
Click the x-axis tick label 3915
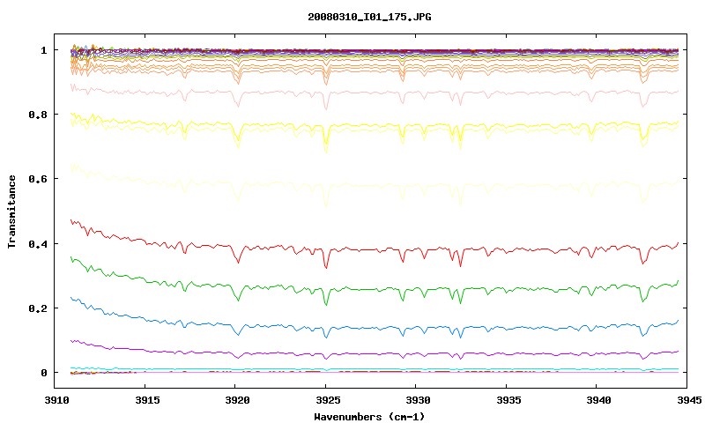click(147, 400)
